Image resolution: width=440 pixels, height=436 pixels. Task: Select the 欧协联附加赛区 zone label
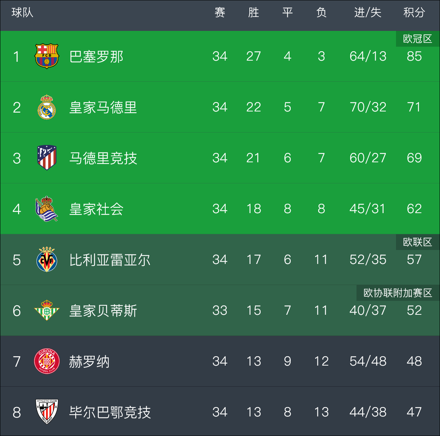[398, 293]
